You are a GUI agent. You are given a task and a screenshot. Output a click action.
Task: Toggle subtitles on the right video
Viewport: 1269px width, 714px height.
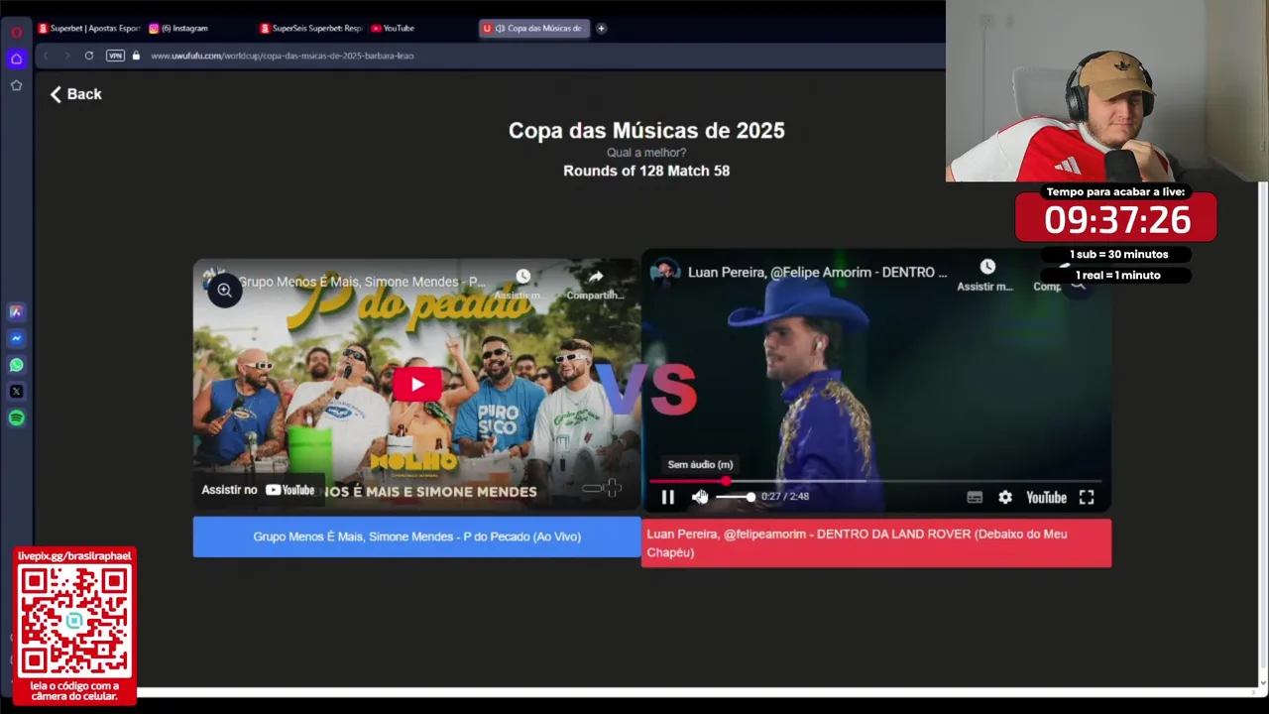tap(975, 497)
